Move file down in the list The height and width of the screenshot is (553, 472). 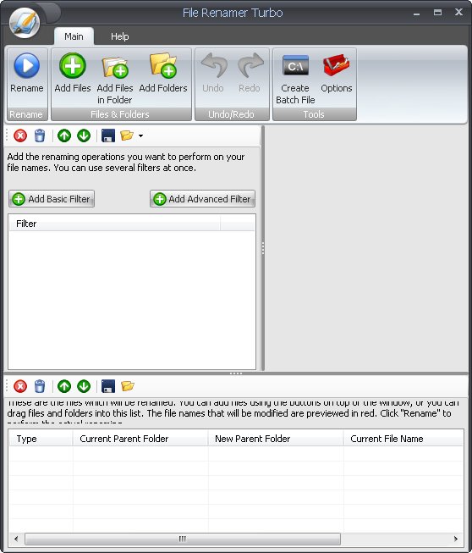point(84,386)
